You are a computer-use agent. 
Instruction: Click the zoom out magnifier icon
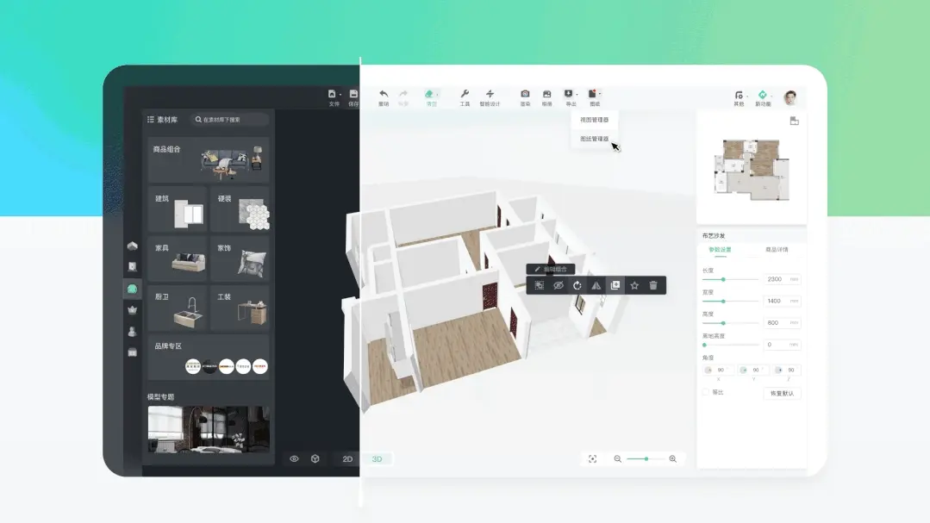point(617,459)
